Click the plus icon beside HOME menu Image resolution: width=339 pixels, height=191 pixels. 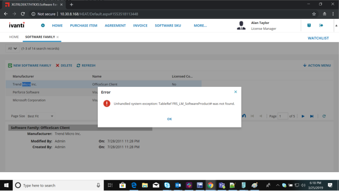(x=43, y=26)
